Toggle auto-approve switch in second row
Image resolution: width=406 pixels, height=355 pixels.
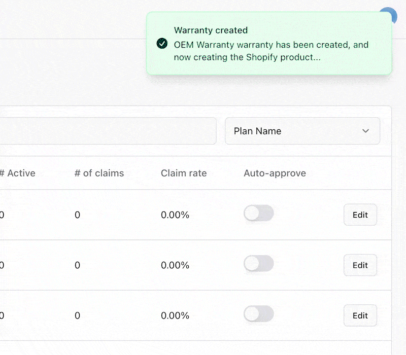[259, 264]
